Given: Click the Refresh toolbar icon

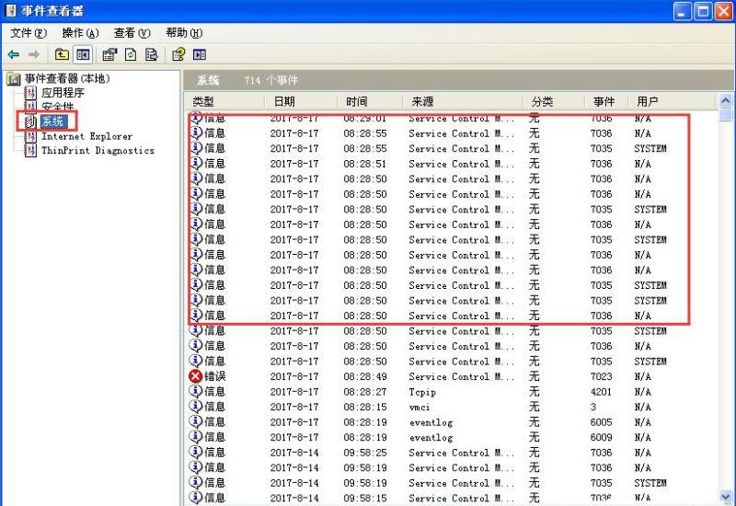Looking at the screenshot, I should 131,55.
